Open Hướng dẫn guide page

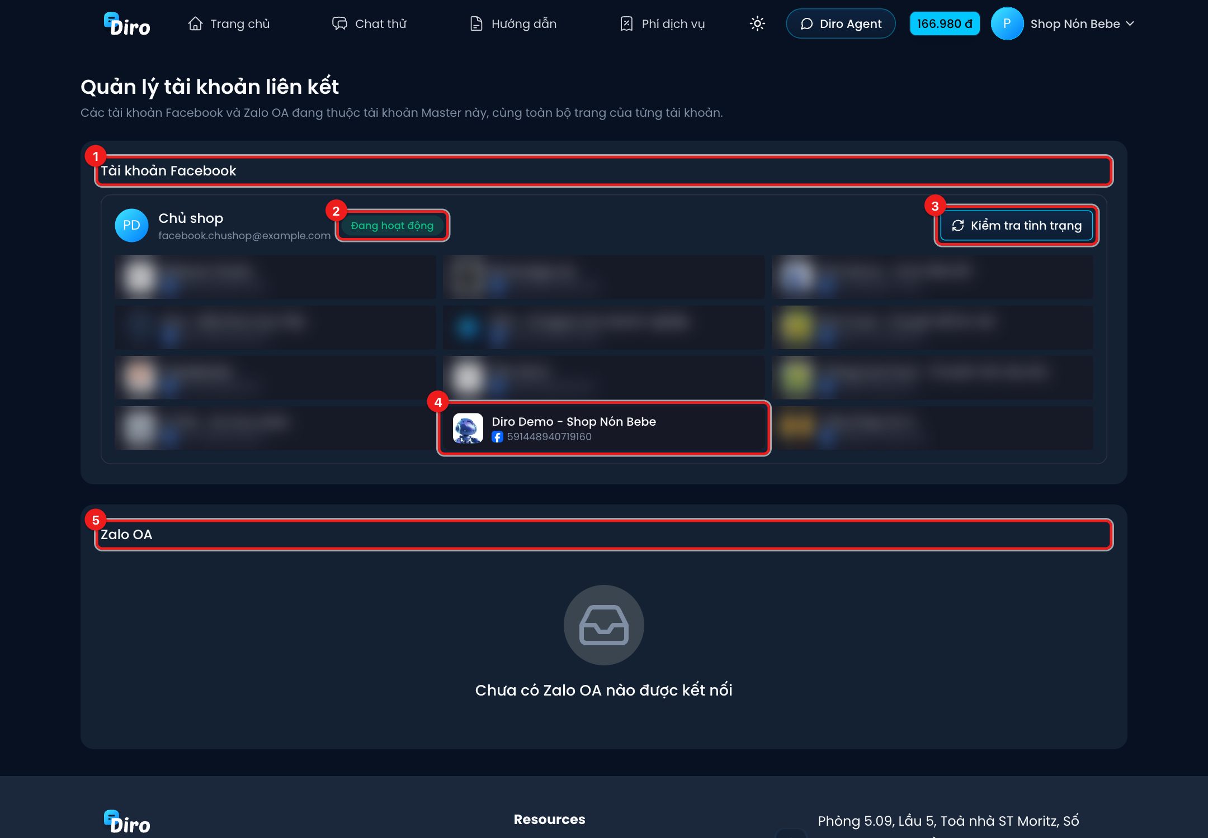pyautogui.click(x=513, y=23)
